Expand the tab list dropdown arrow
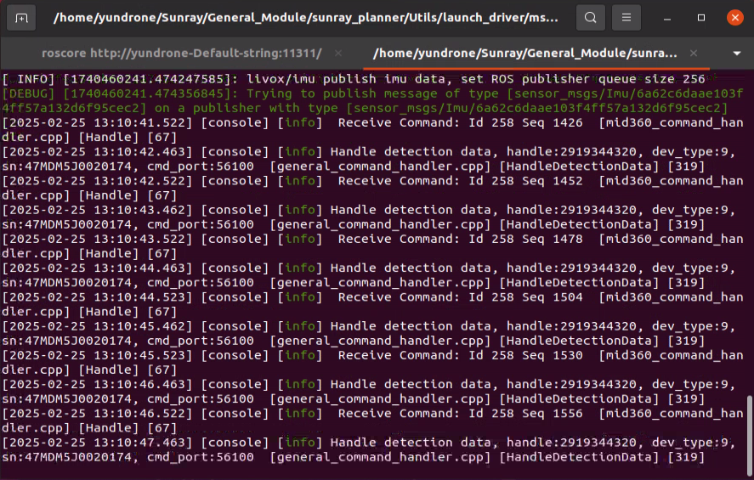This screenshot has height=480, width=754. (x=737, y=53)
